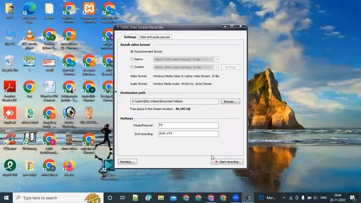Screen dimensions: 361x203
Task: Select the Chrome shortcut with orange 'm' badge
Action: point(69,39)
